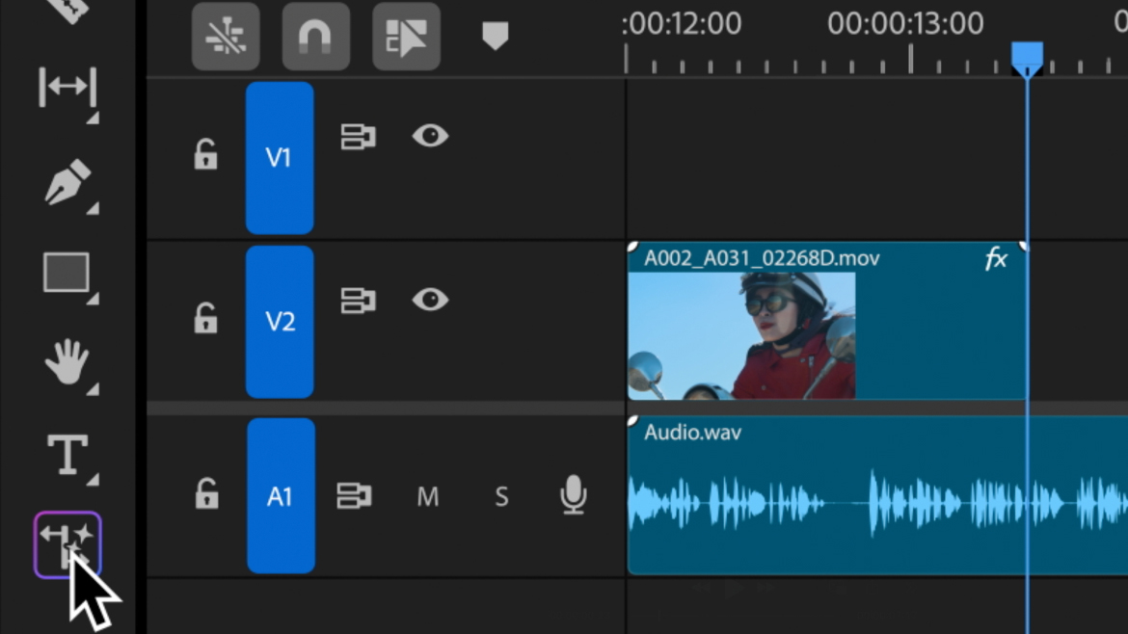Unlock or lock V1 track padlock

click(205, 155)
